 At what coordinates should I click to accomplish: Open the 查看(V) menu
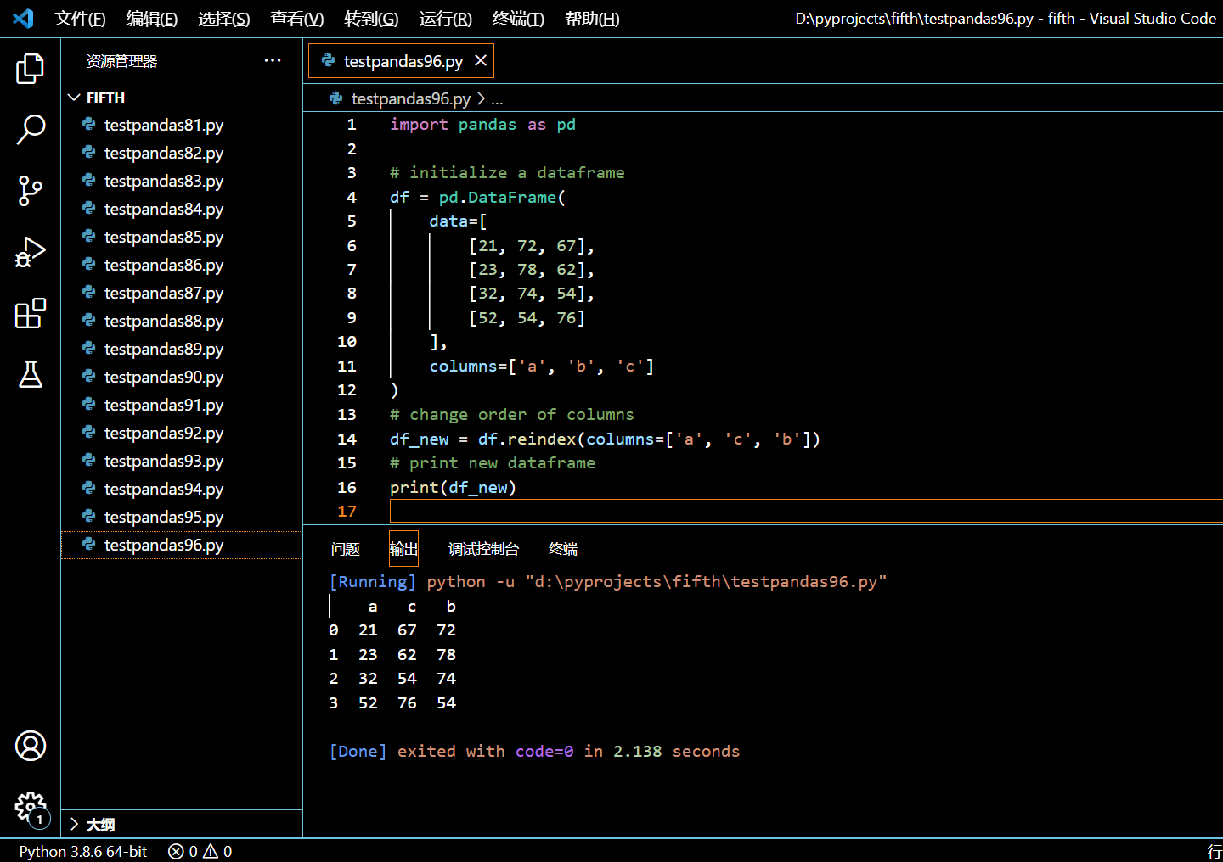297,19
